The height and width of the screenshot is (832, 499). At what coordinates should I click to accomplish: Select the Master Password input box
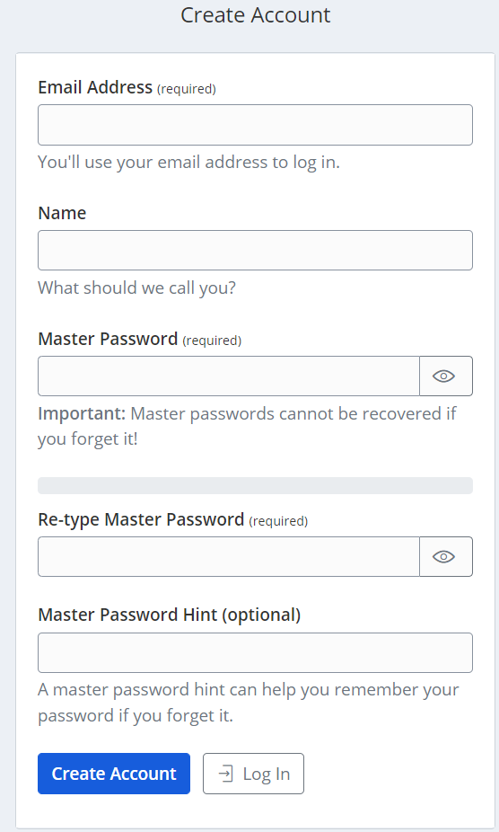pyautogui.click(x=229, y=376)
